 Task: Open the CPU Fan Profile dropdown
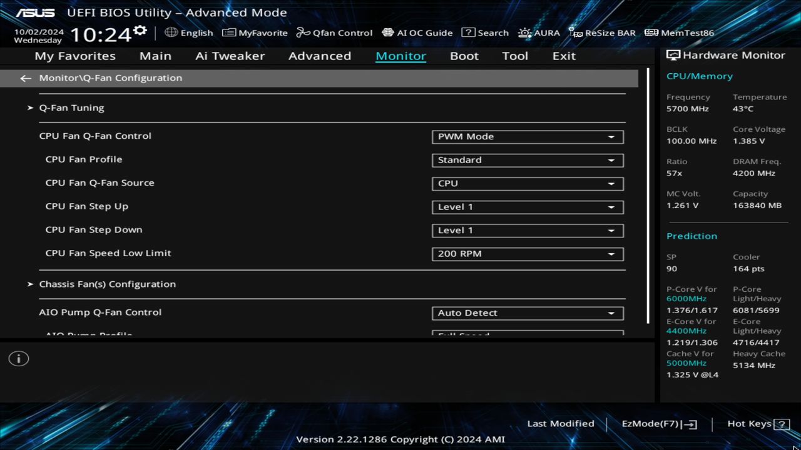[x=527, y=160]
